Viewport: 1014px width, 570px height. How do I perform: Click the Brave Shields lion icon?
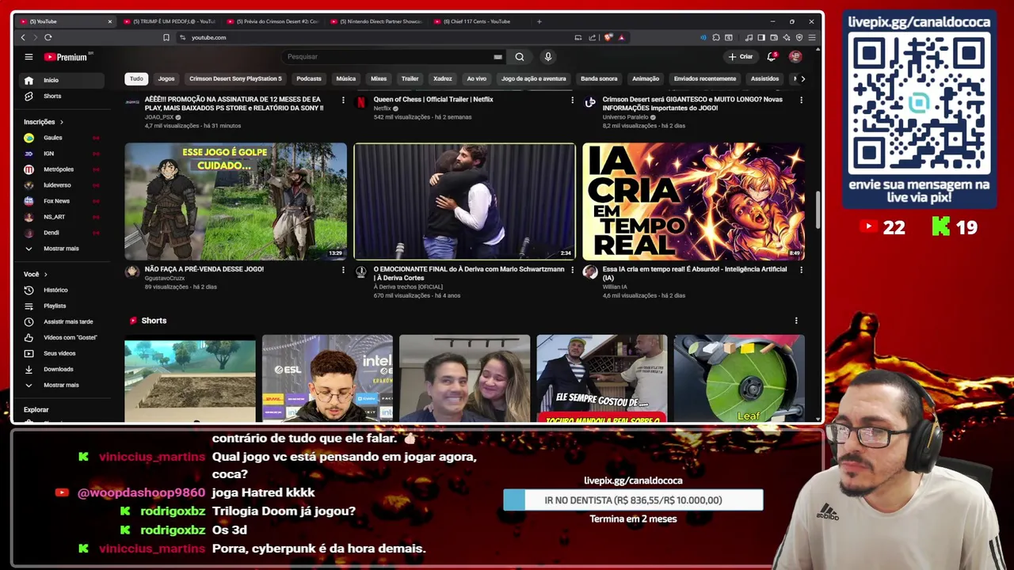click(x=608, y=37)
